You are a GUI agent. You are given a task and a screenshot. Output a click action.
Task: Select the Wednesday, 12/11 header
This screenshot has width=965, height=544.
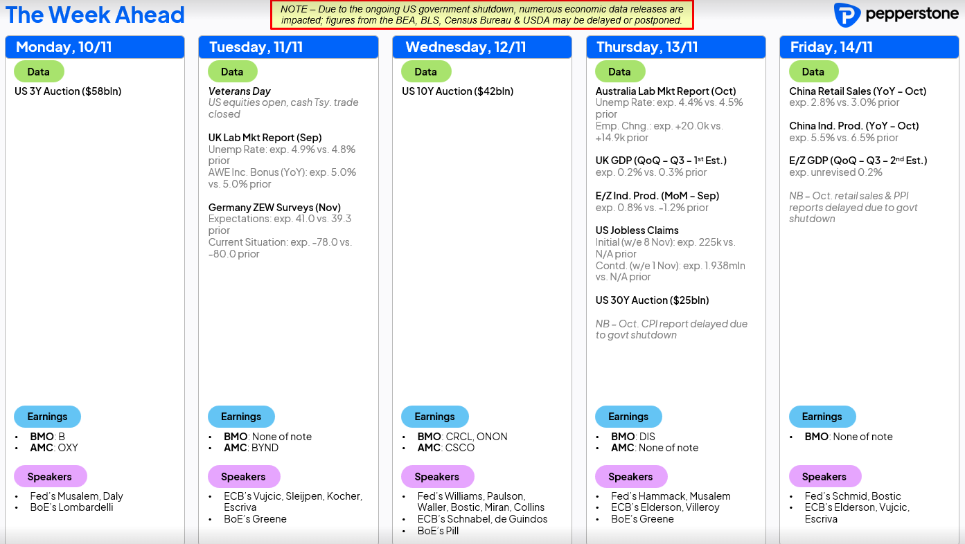[x=482, y=47]
